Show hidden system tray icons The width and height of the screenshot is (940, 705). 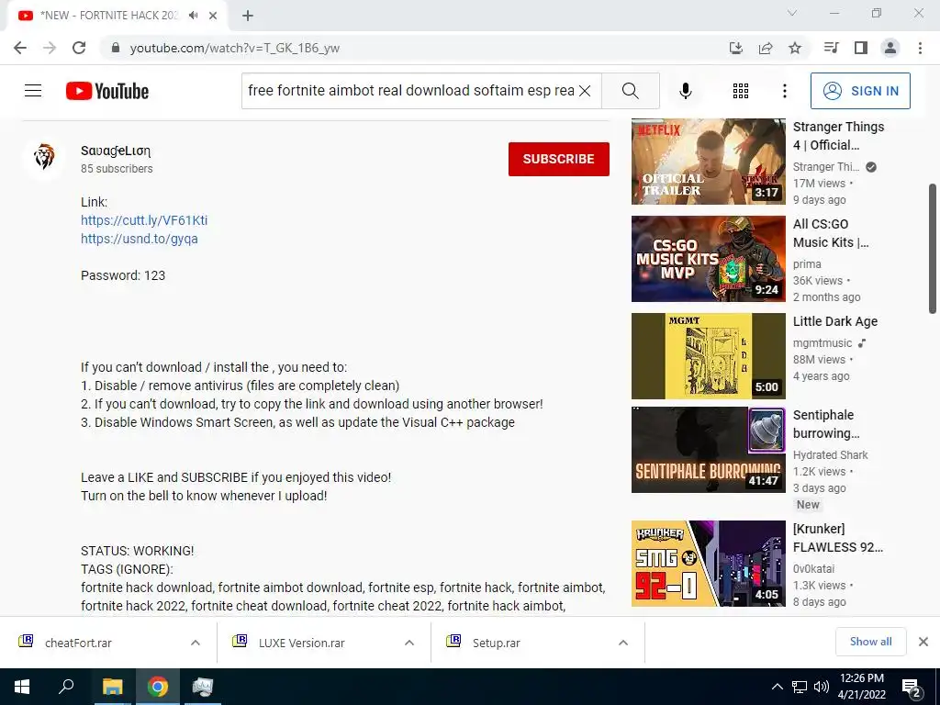(x=777, y=687)
